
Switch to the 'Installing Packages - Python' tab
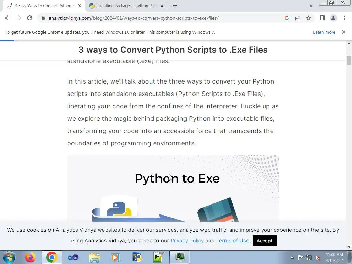point(126,6)
